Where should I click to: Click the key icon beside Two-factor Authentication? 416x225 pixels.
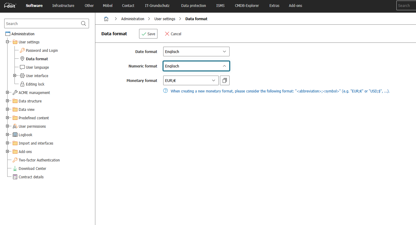pos(15,160)
